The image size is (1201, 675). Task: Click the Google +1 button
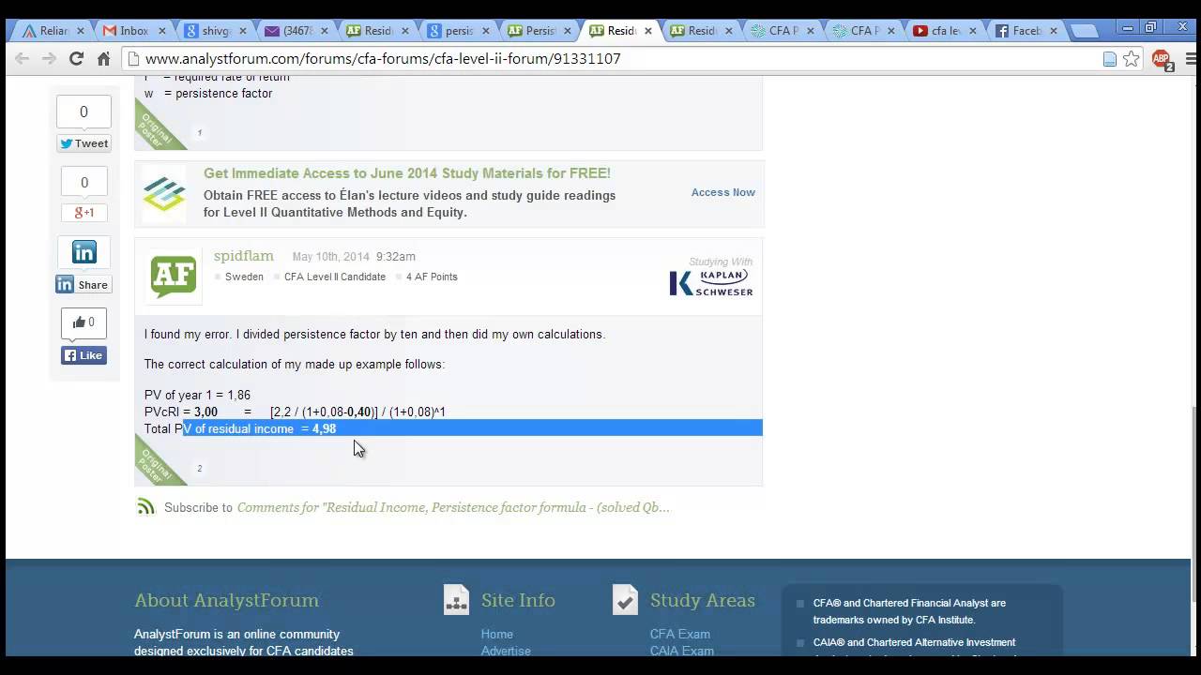pyautogui.click(x=84, y=213)
